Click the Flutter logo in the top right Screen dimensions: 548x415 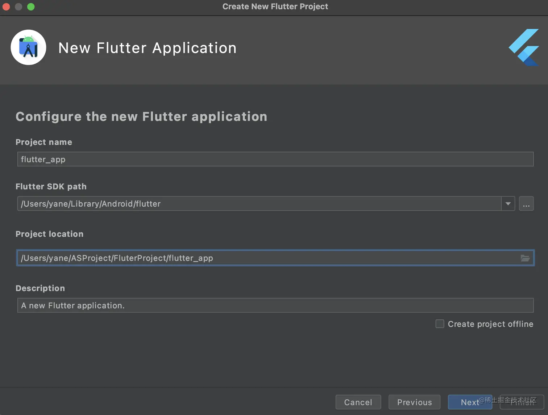pyautogui.click(x=524, y=47)
